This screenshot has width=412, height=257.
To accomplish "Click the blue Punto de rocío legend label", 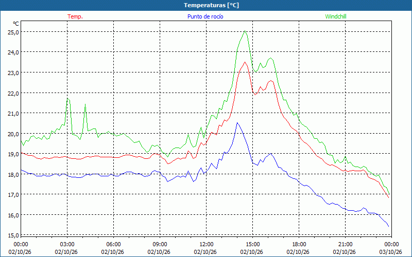I will tap(205, 16).
